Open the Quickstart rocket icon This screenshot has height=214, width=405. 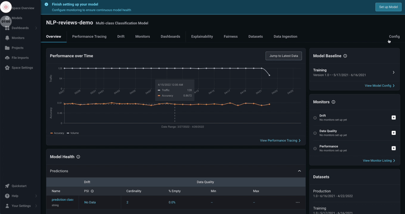coord(7,186)
